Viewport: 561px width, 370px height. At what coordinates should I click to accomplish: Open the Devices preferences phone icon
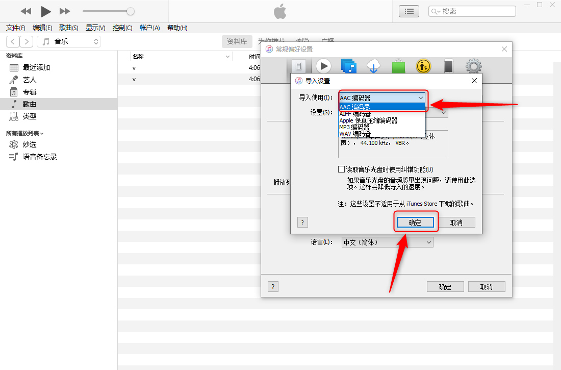(x=448, y=66)
